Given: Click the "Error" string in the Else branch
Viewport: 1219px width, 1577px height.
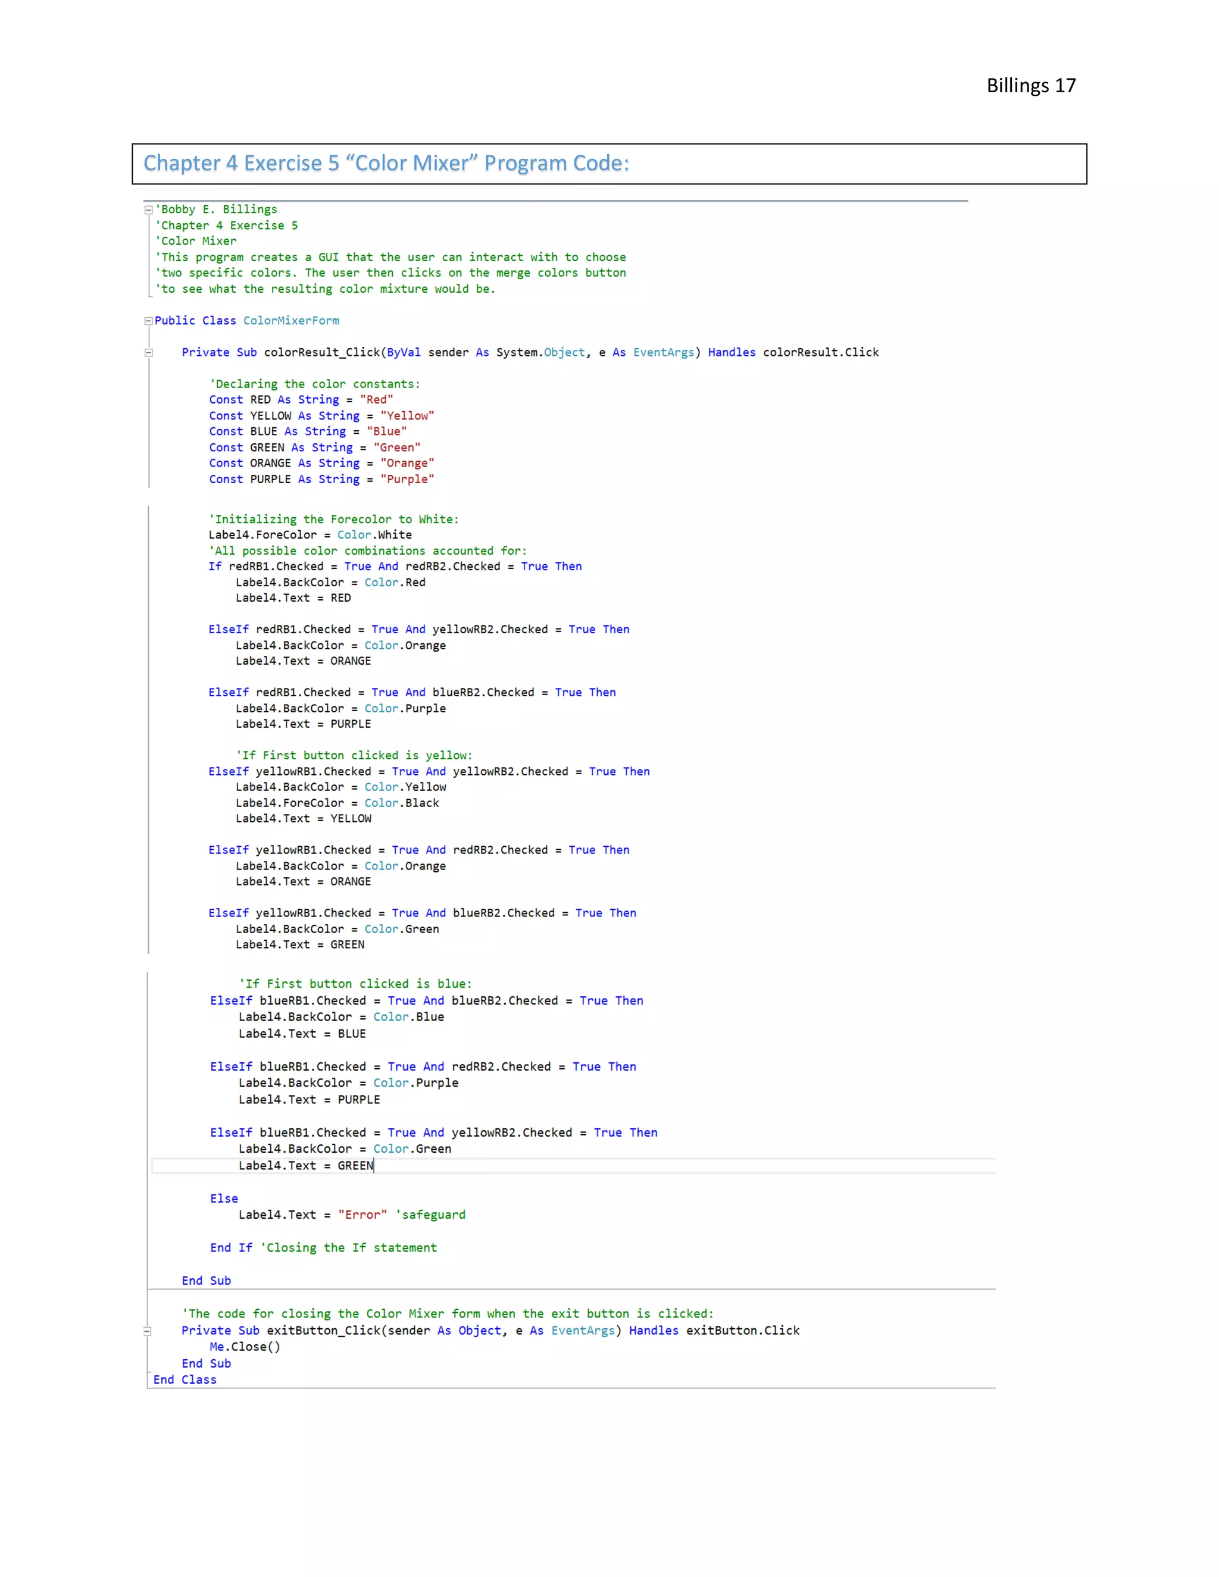Looking at the screenshot, I should point(362,1215).
